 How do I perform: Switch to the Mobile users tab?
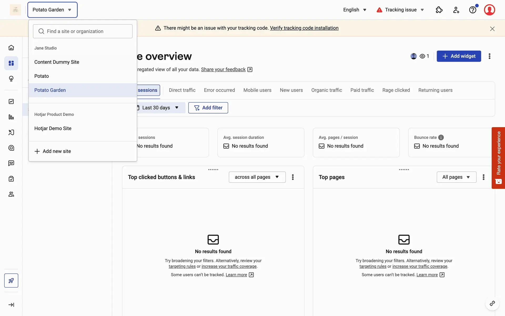tap(257, 90)
